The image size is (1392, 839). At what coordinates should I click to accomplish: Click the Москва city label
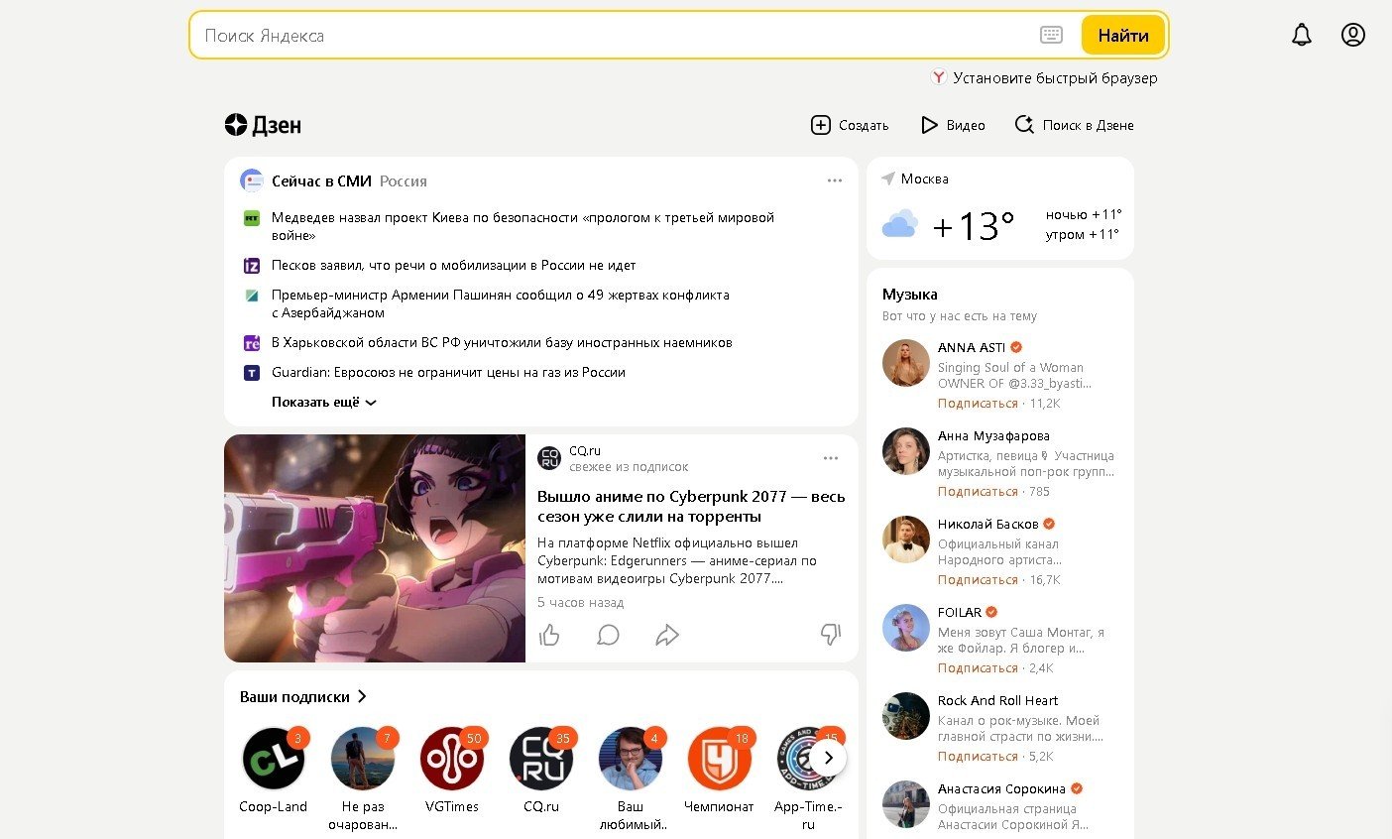point(925,179)
